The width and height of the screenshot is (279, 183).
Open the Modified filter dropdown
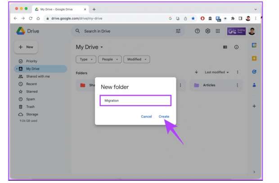pyautogui.click(x=137, y=59)
